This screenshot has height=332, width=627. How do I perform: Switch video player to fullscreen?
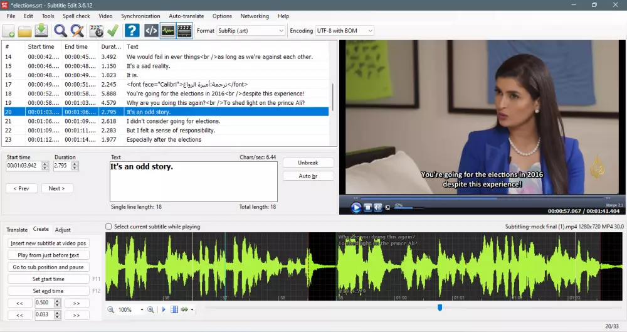[387, 208]
